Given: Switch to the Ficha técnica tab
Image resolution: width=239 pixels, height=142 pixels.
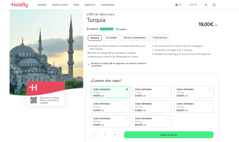Looking at the screenshot, I should 160,38.
